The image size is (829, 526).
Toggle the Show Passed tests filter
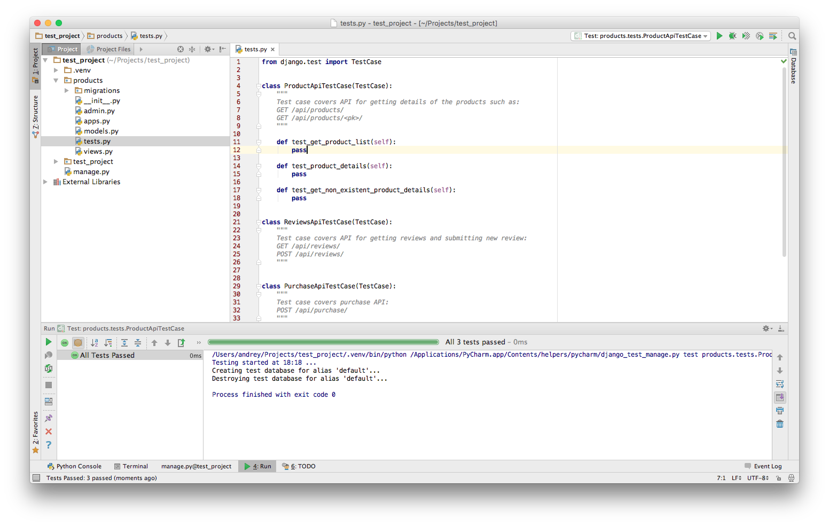(65, 342)
